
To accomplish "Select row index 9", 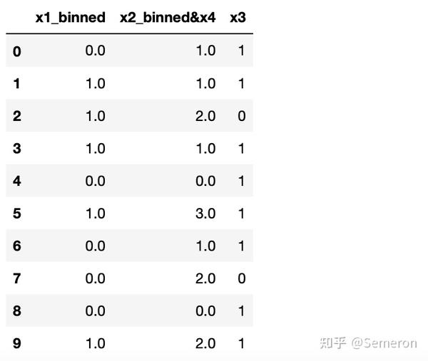I will pos(17,344).
